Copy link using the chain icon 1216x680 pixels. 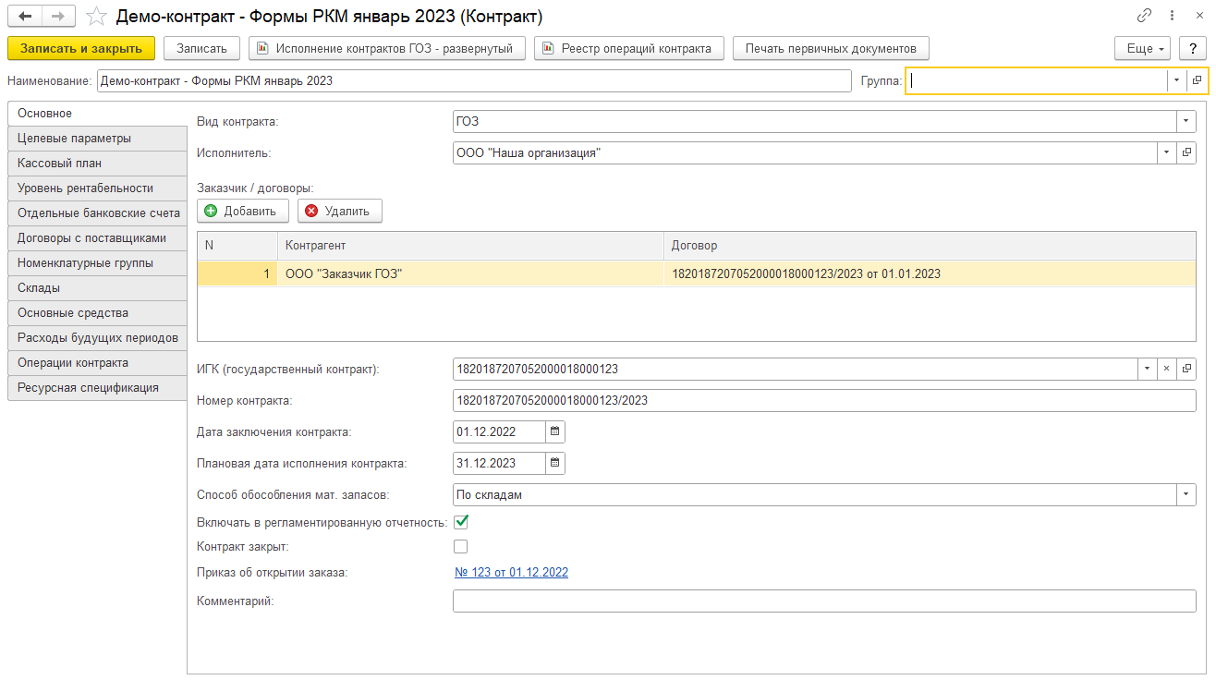click(x=1144, y=17)
